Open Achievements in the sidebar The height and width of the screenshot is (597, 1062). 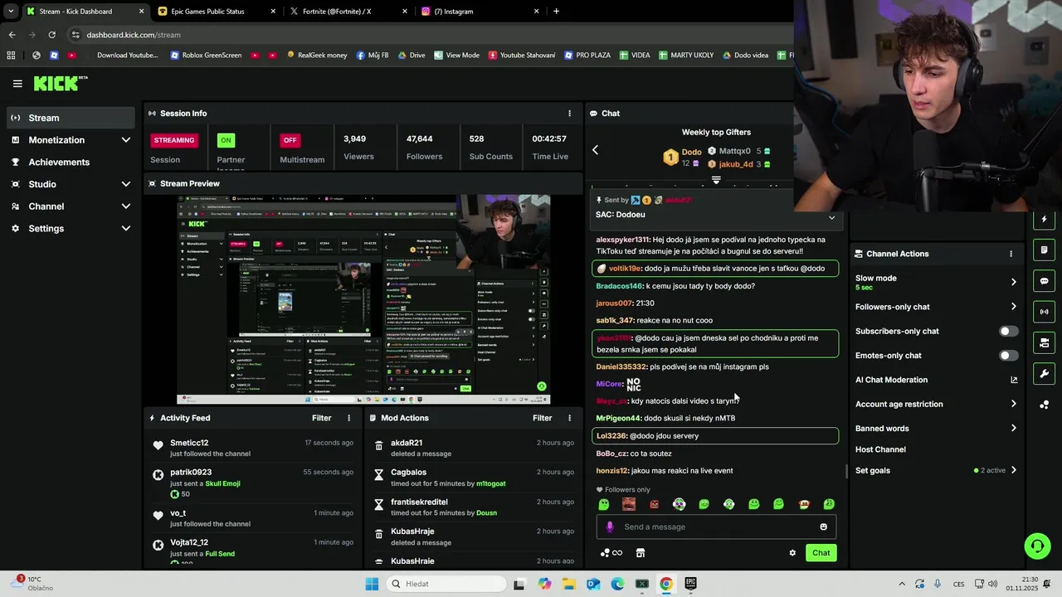click(x=71, y=163)
